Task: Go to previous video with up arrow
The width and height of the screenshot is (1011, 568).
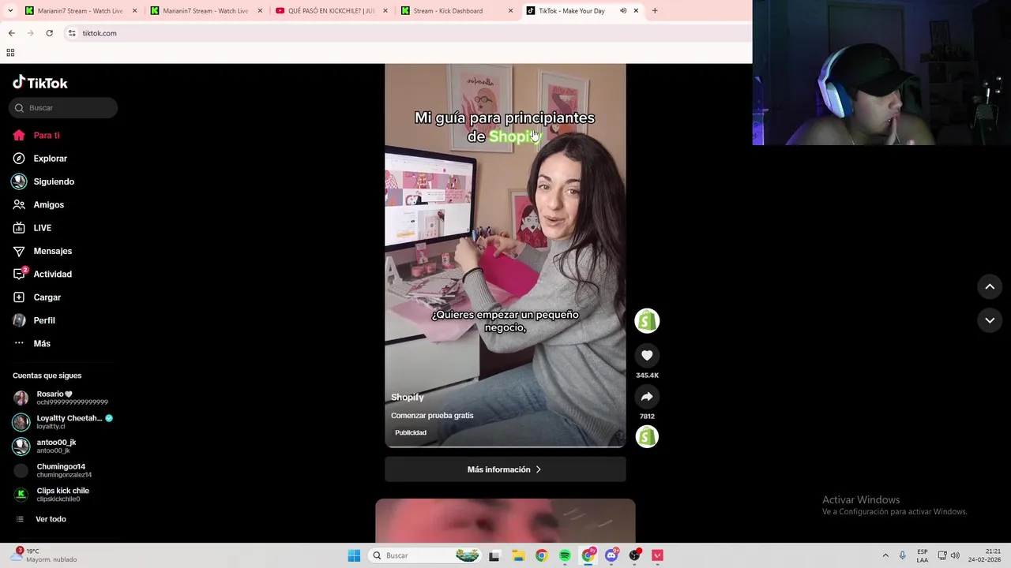Action: click(x=990, y=286)
